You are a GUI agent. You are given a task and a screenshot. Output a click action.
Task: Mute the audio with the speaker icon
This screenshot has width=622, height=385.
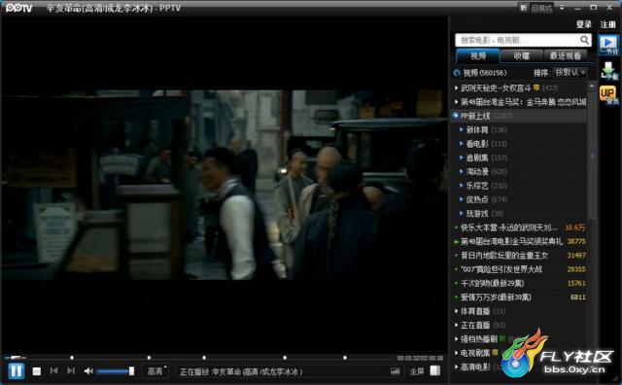pos(88,371)
